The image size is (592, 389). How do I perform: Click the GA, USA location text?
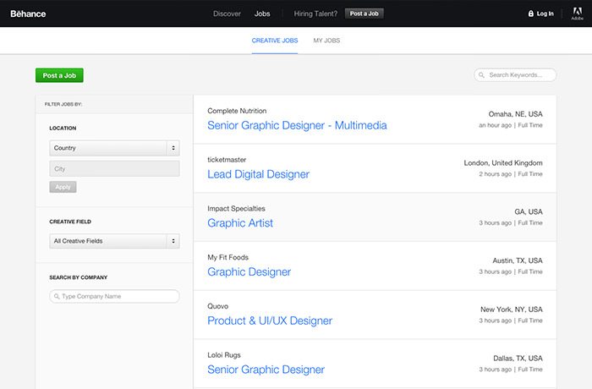point(529,212)
